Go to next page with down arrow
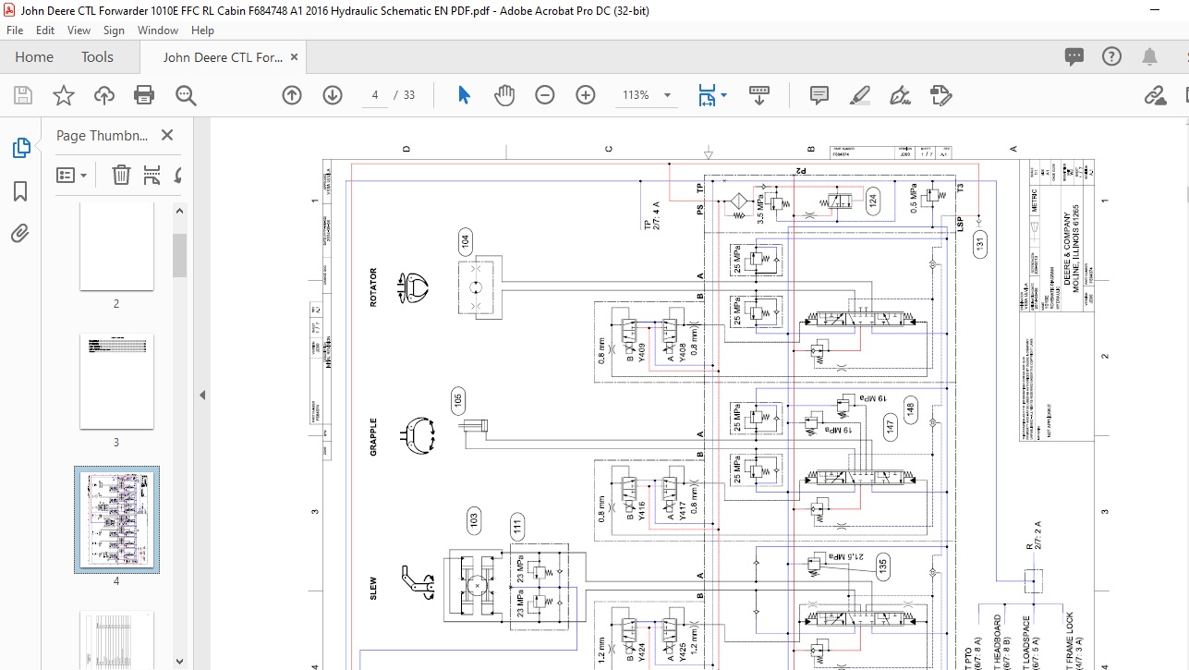 pyautogui.click(x=333, y=95)
